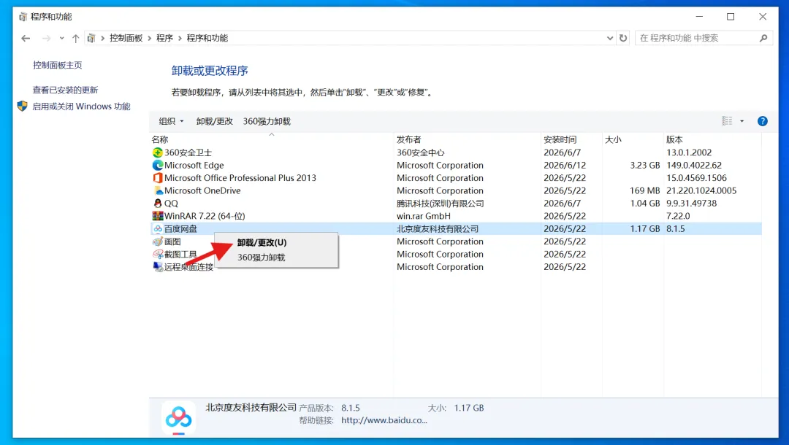Click 控制面板 in breadcrumb path
This screenshot has height=445, width=789.
click(x=126, y=38)
